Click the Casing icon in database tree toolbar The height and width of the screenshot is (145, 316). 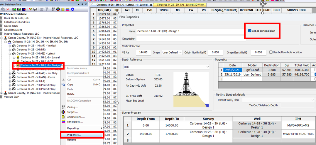point(53,9)
